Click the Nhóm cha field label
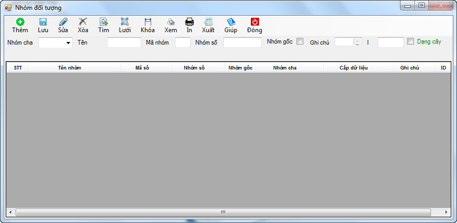This screenshot has height=223, width=457. click(x=20, y=43)
